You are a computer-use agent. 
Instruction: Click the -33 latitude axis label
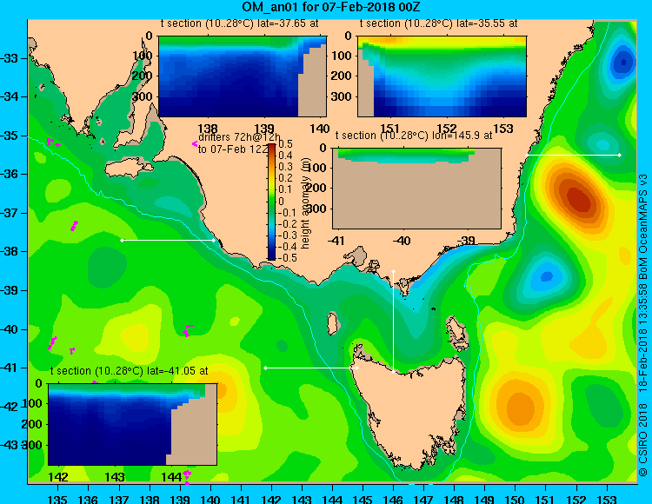click(x=10, y=57)
